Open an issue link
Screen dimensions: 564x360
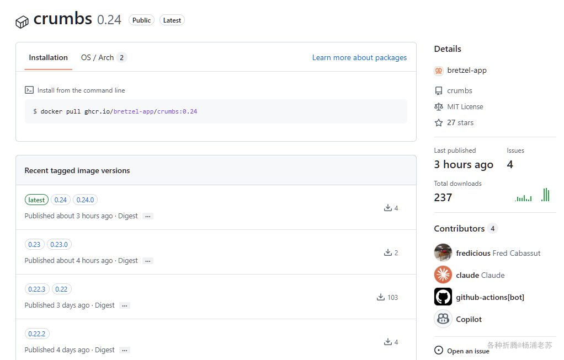(x=468, y=351)
